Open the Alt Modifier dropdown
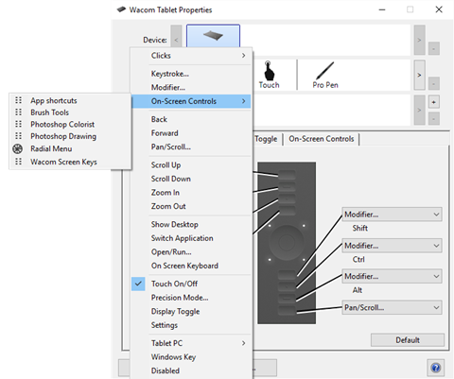Screen dimensions: 454x379 [x=392, y=276]
